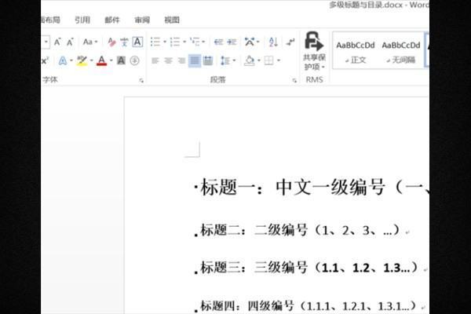Screen dimensions: 471x314
Task: Apply bullet list formatting
Action: (155, 42)
